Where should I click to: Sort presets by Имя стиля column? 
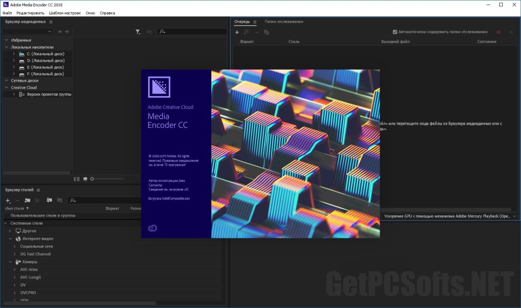15,209
